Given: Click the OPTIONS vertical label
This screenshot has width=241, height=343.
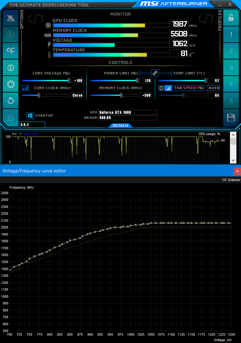Looking at the screenshot, I should pyautogui.click(x=21, y=20).
